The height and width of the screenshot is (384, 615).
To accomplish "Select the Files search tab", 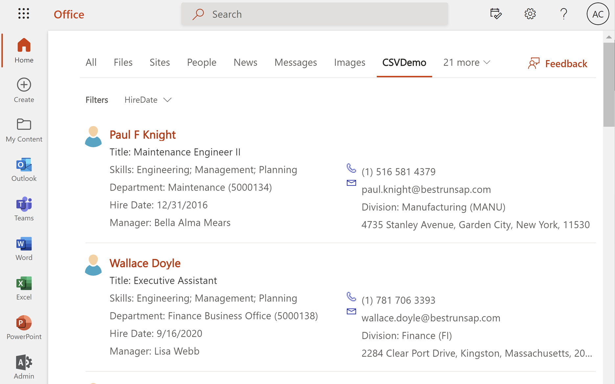I will [123, 62].
